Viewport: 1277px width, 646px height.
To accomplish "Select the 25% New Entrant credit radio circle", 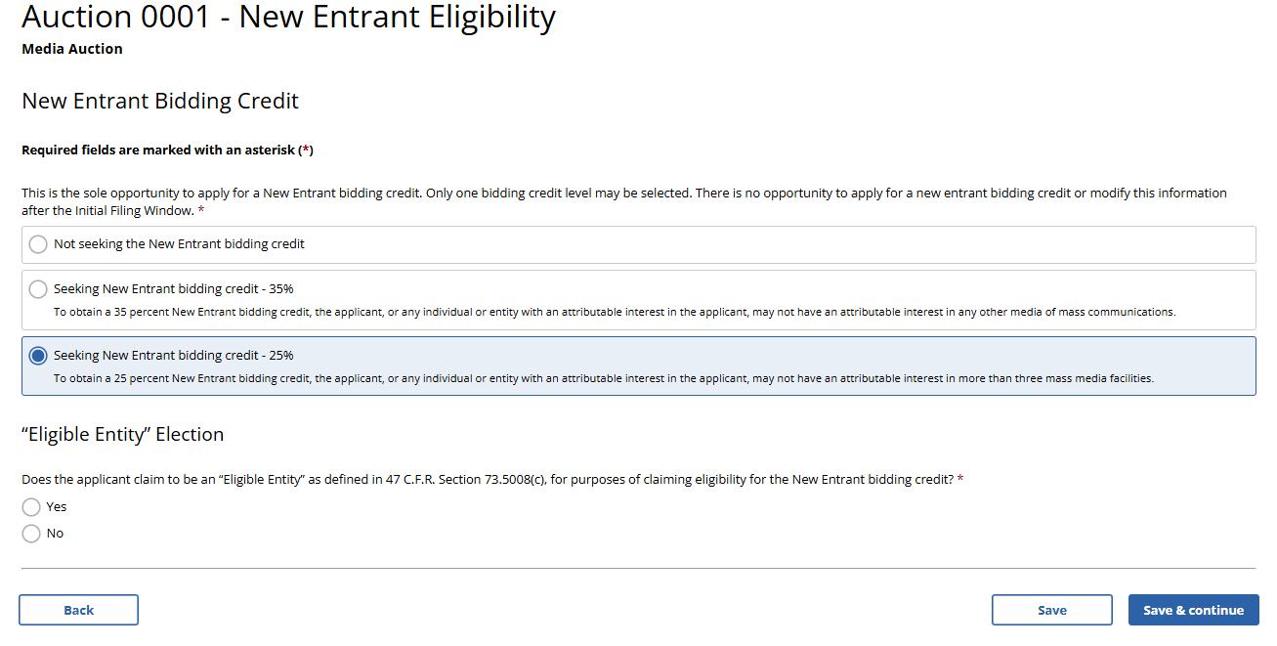I will (x=38, y=356).
